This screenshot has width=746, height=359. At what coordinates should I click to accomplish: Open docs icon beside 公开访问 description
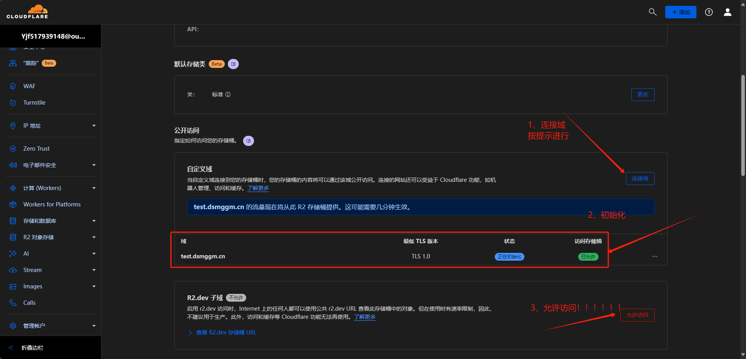pyautogui.click(x=249, y=141)
